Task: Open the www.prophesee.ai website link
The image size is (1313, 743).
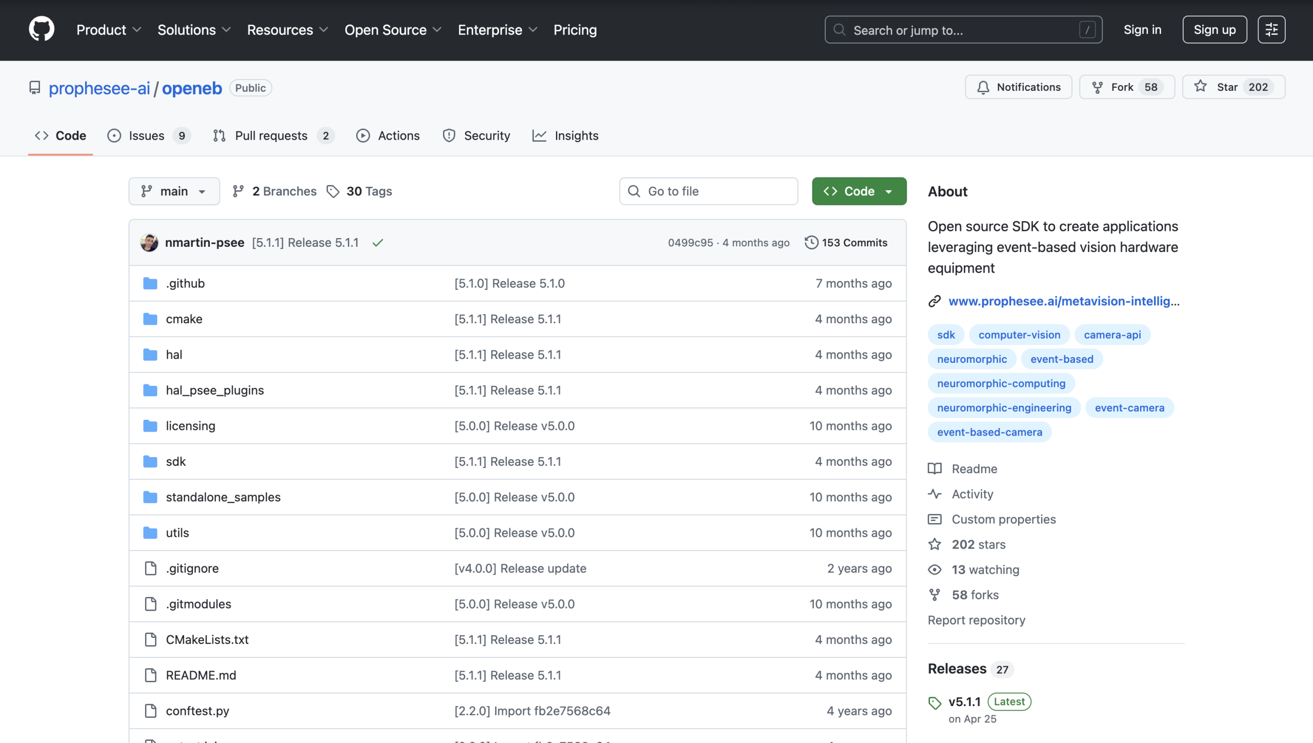Action: 1064,301
